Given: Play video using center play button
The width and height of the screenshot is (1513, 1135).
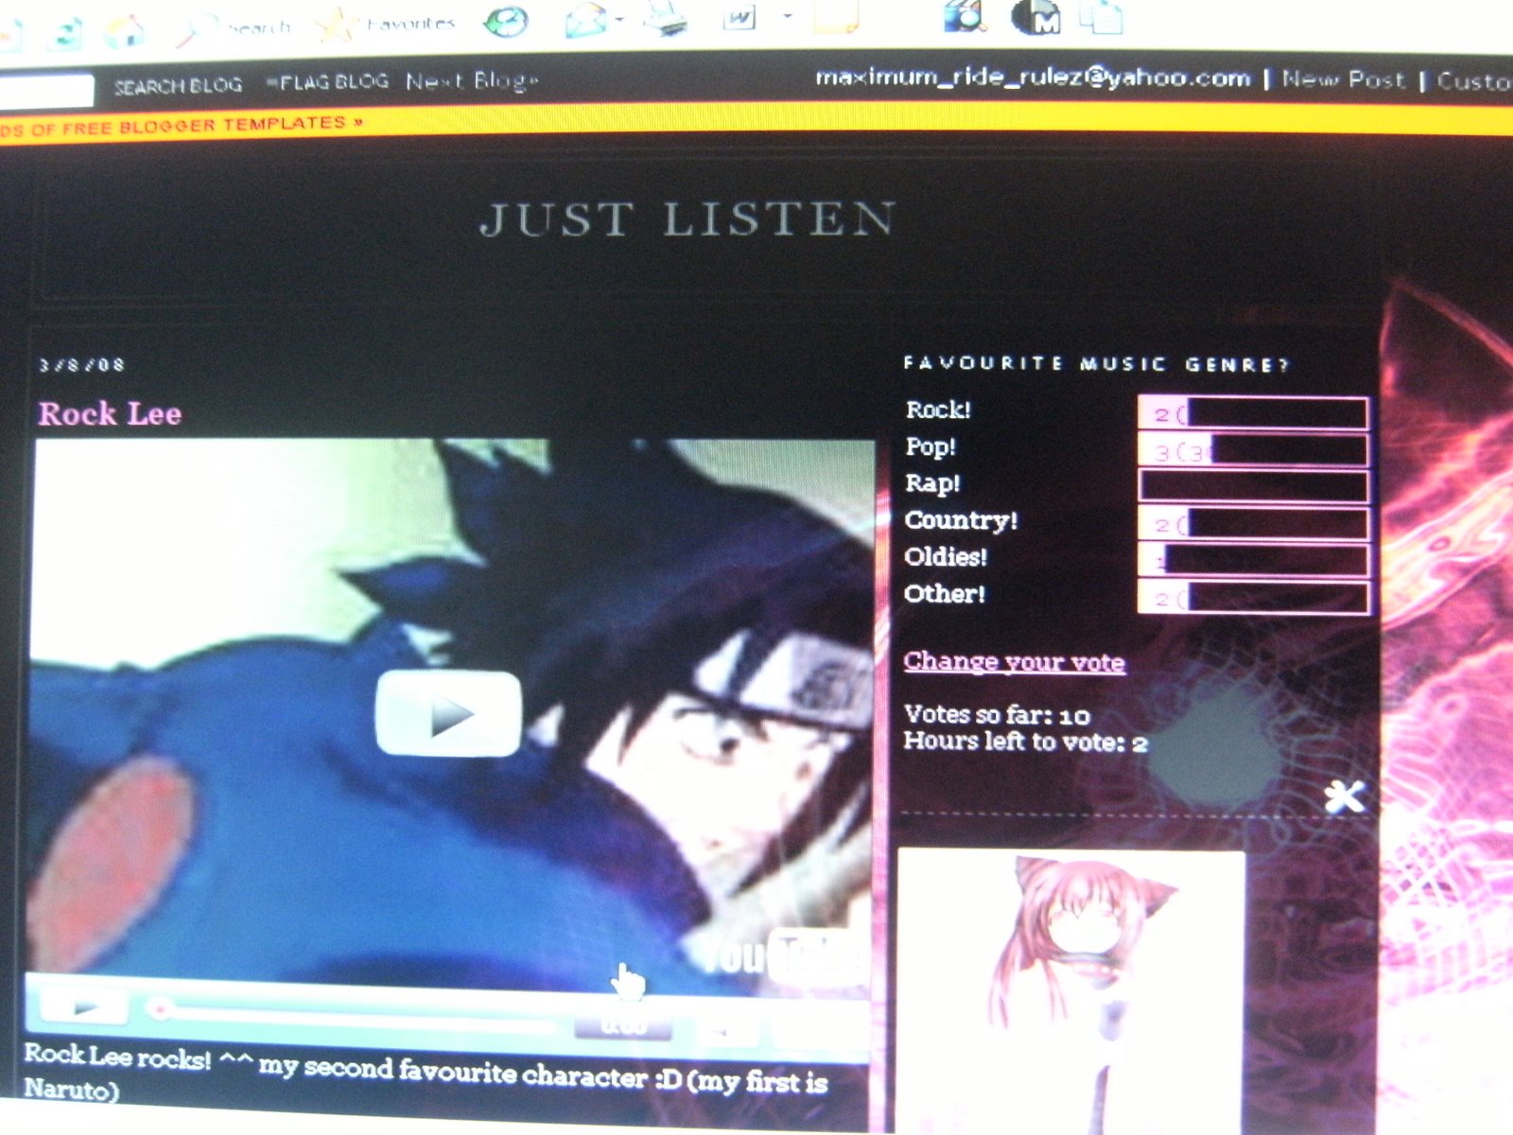Looking at the screenshot, I should 448,714.
